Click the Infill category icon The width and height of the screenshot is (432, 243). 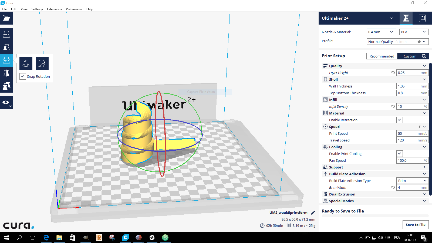coord(325,100)
